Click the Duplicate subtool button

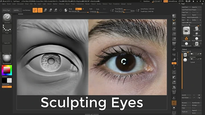coord(186,112)
